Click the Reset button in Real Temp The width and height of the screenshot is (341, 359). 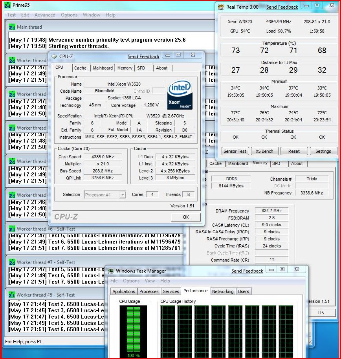(x=294, y=151)
